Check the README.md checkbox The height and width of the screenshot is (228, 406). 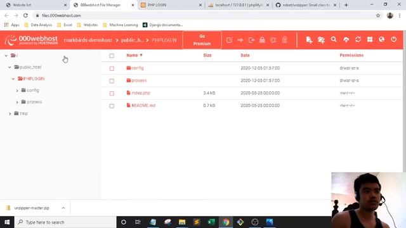[112, 106]
